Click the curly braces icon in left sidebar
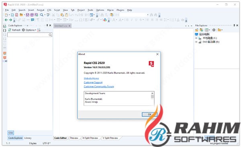The width and height of the screenshot is (241, 147). (5, 31)
